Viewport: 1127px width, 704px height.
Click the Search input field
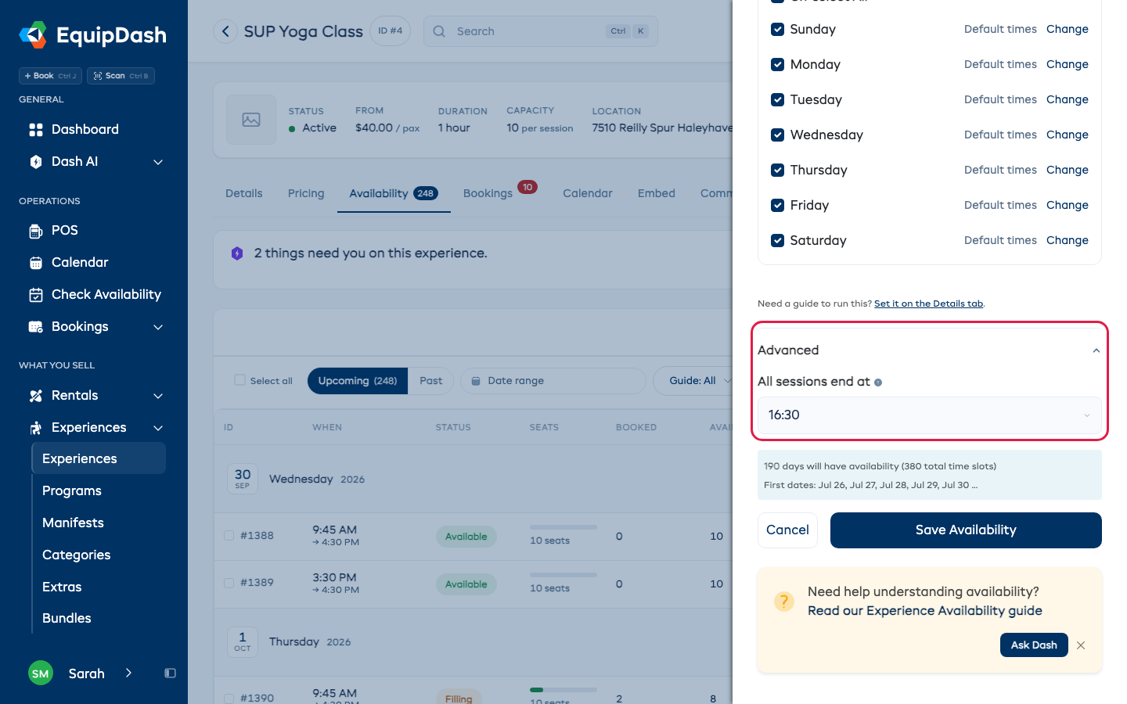point(541,31)
